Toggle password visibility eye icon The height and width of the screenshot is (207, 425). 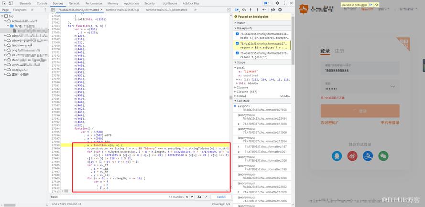click(392, 87)
